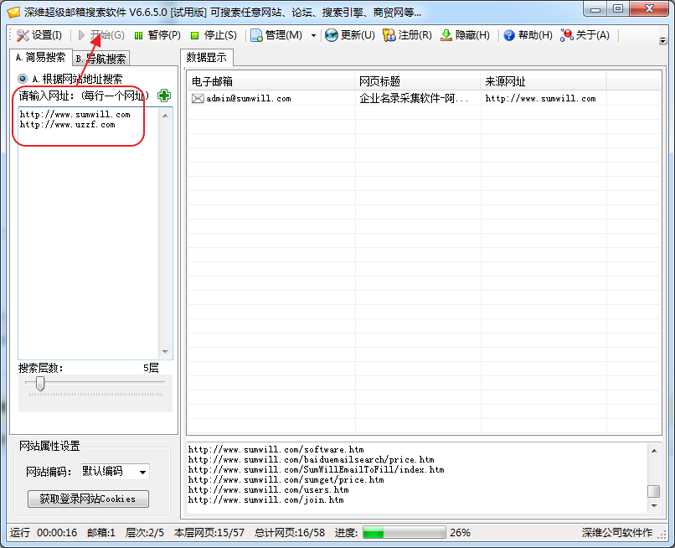Sort by the 电子邮箱 column header
This screenshot has width=675, height=548.
[271, 81]
